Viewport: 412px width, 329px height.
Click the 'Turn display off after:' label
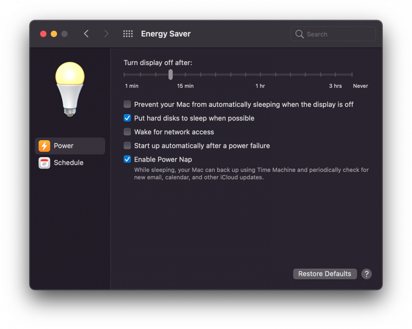(x=158, y=63)
